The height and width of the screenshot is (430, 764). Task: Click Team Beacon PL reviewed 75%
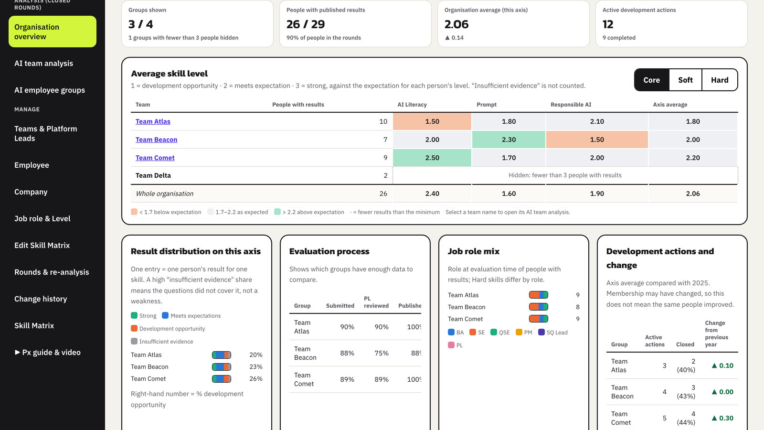pyautogui.click(x=381, y=353)
